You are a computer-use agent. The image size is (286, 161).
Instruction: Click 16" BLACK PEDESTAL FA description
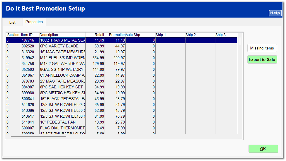point(63,99)
